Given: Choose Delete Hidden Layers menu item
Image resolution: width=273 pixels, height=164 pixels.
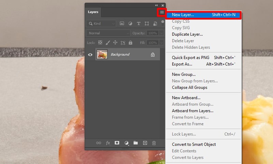Looking at the screenshot, I should click(x=203, y=47).
